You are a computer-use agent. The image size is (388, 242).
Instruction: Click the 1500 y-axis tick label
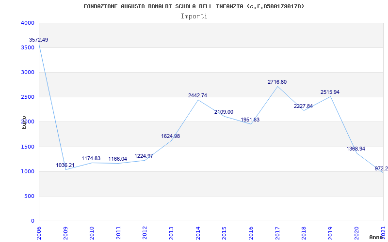28,147
